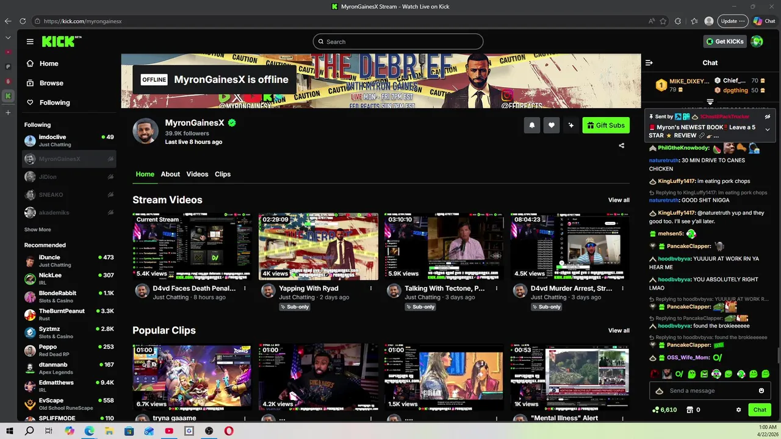Add page to favorites star icon
The height and width of the screenshot is (439, 781).
(x=663, y=21)
